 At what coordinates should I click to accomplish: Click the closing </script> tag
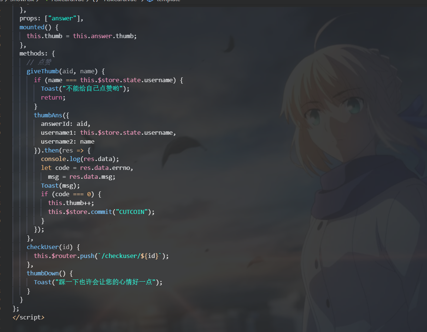coord(28,317)
